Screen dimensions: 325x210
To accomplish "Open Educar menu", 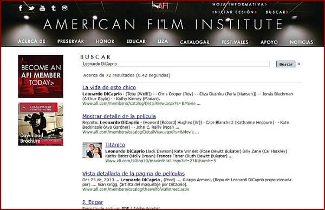I will [x=136, y=41].
